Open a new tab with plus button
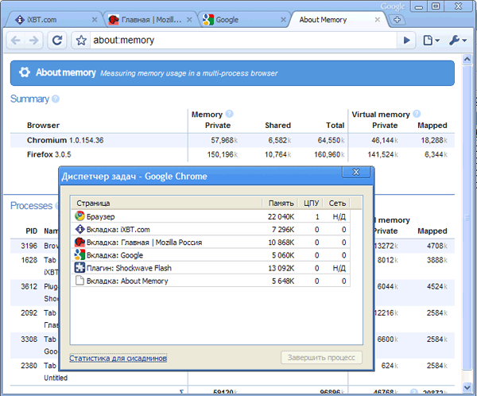Screen dimensions: 477x396 (x=397, y=20)
